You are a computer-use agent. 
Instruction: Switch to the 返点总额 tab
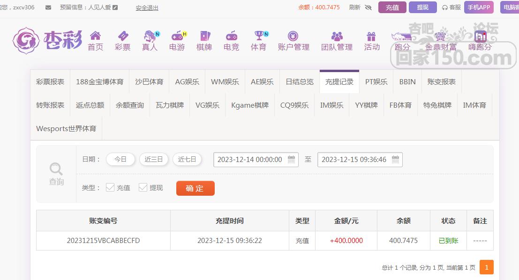90,105
